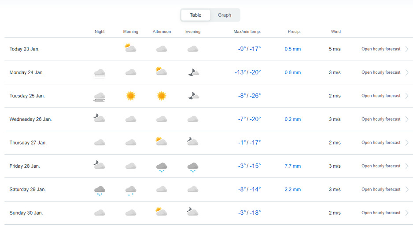Image resolution: width=413 pixels, height=227 pixels.
Task: Expand Sunday 30 Jan. row chevron
Action: click(407, 213)
